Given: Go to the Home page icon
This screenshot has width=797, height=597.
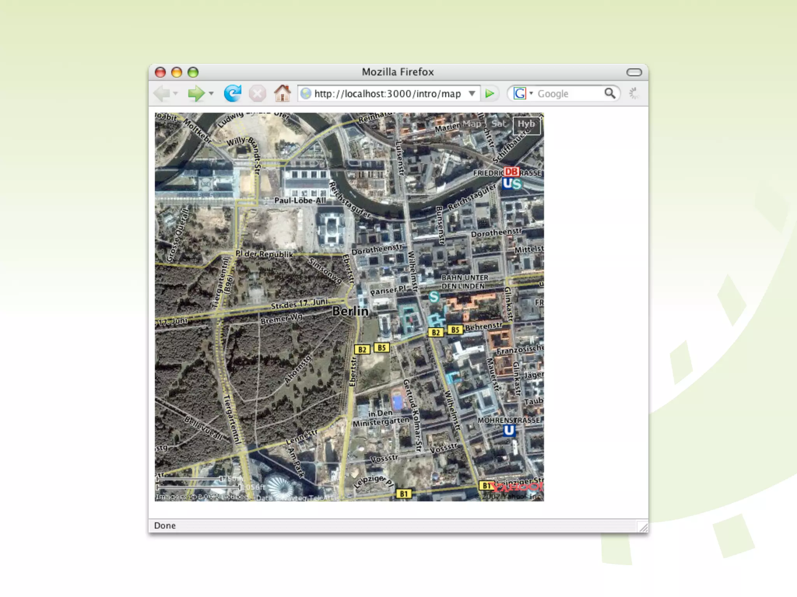Looking at the screenshot, I should pos(282,93).
